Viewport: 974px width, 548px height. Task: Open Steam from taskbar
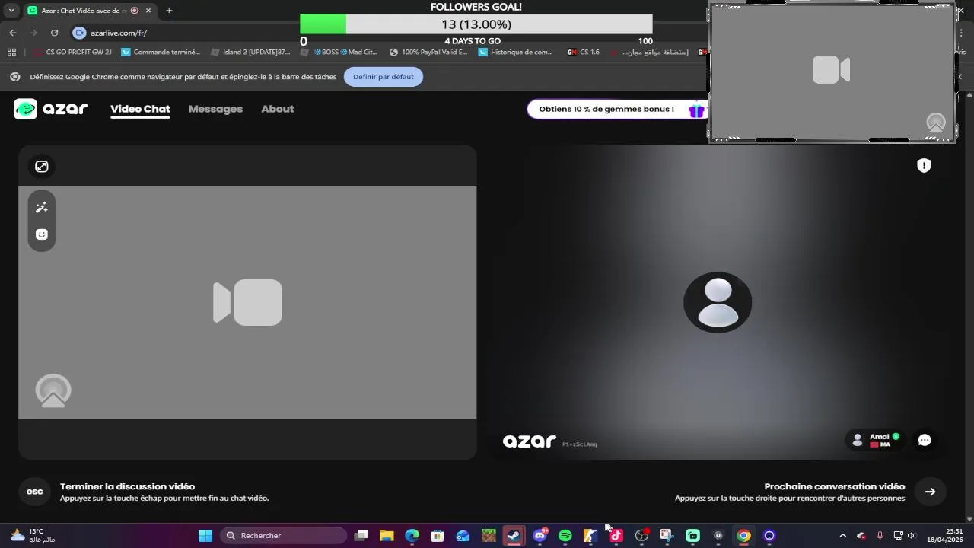point(514,536)
